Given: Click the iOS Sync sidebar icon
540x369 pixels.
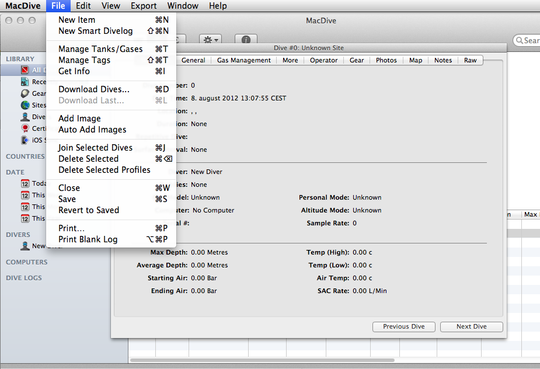Looking at the screenshot, I should coord(25,140).
